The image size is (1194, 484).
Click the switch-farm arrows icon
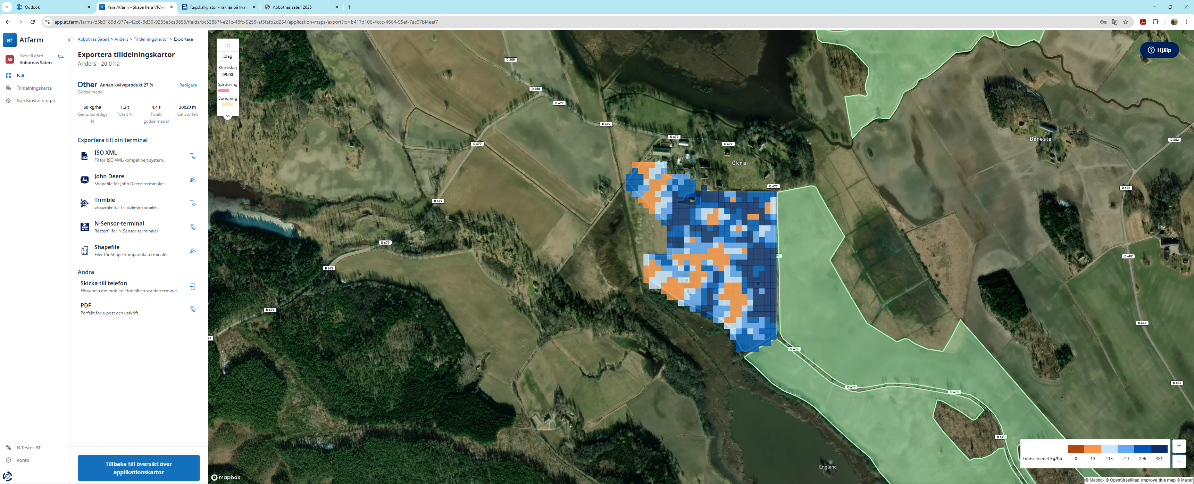[x=61, y=57]
